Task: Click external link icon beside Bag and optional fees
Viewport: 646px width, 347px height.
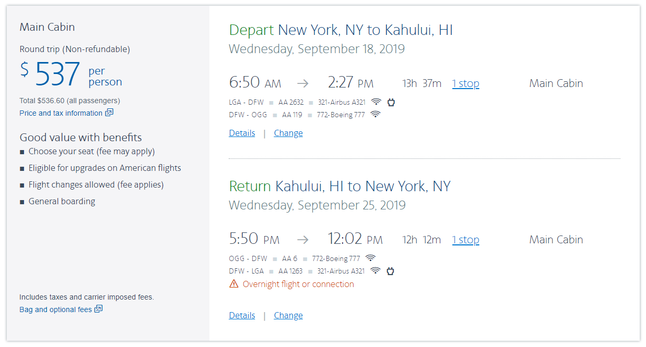Action: tap(98, 309)
